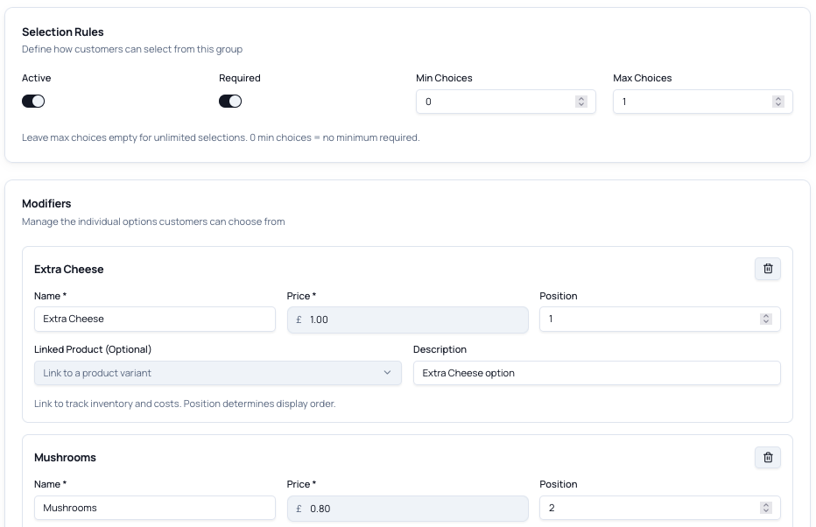Click the Mushrooms Name field
This screenshot has width=816, height=527.
pos(154,508)
